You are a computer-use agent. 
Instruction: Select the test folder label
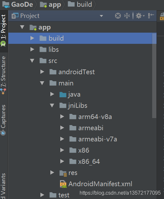click(x=64, y=195)
